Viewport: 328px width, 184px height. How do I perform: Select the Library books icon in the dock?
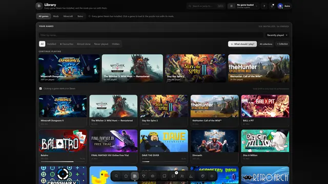click(x=135, y=176)
